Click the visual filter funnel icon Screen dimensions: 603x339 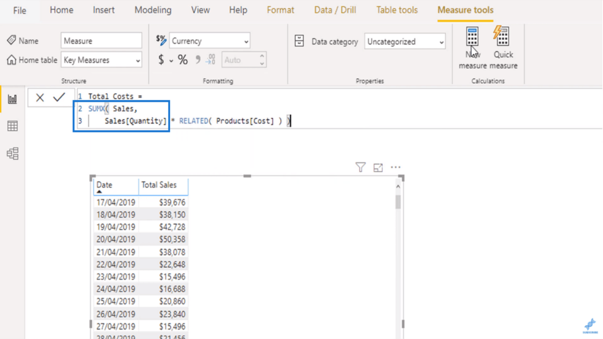pyautogui.click(x=360, y=167)
